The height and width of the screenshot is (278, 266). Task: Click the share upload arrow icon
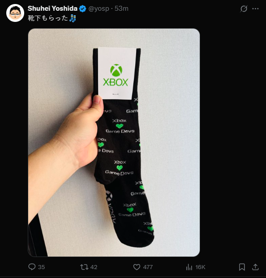(255, 267)
